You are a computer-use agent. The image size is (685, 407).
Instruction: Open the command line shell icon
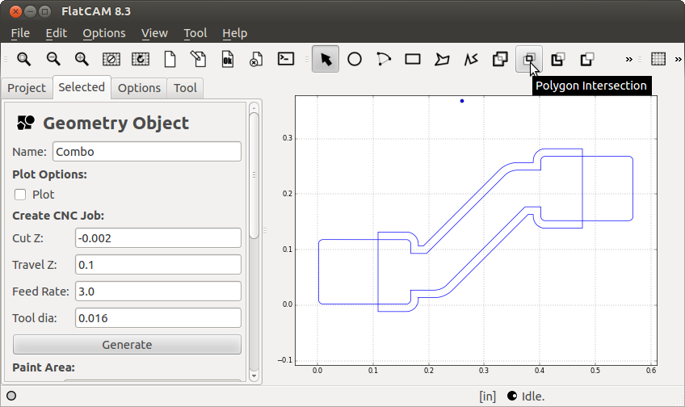click(x=285, y=59)
